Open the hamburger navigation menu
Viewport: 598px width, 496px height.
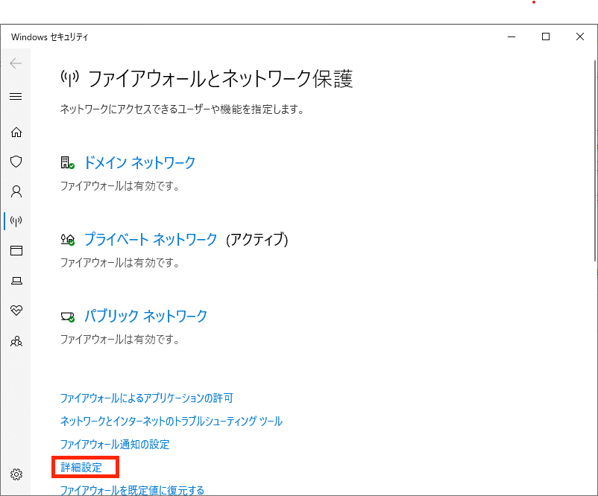tap(16, 96)
